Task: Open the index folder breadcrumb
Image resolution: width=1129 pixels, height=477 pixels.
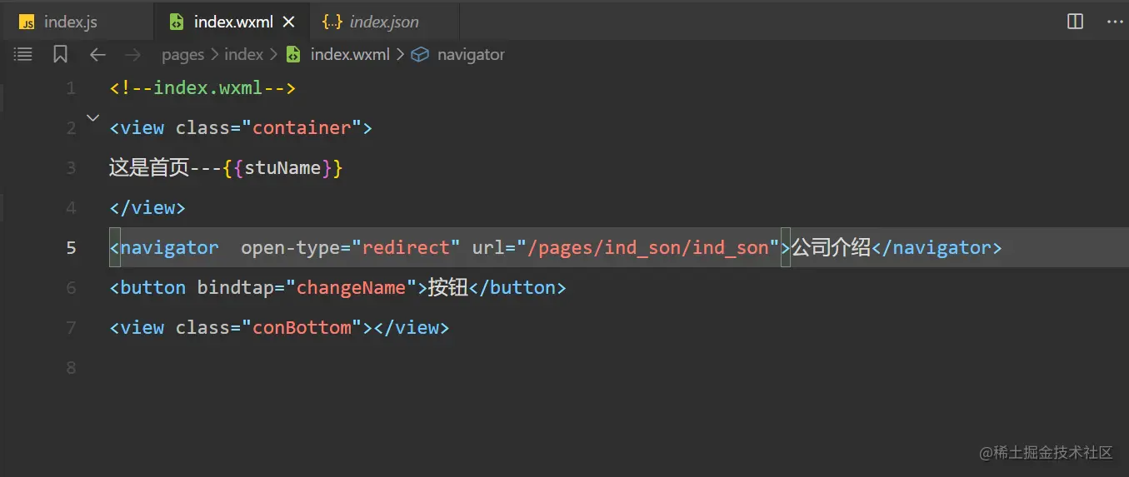Action: pos(244,55)
